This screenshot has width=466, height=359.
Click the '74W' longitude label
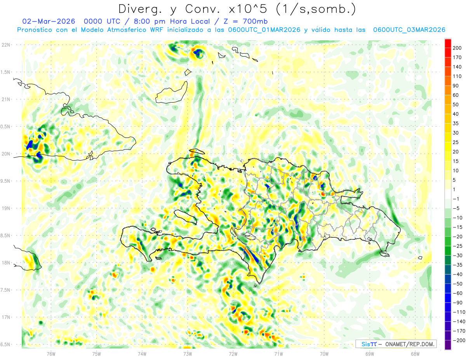point(142,353)
